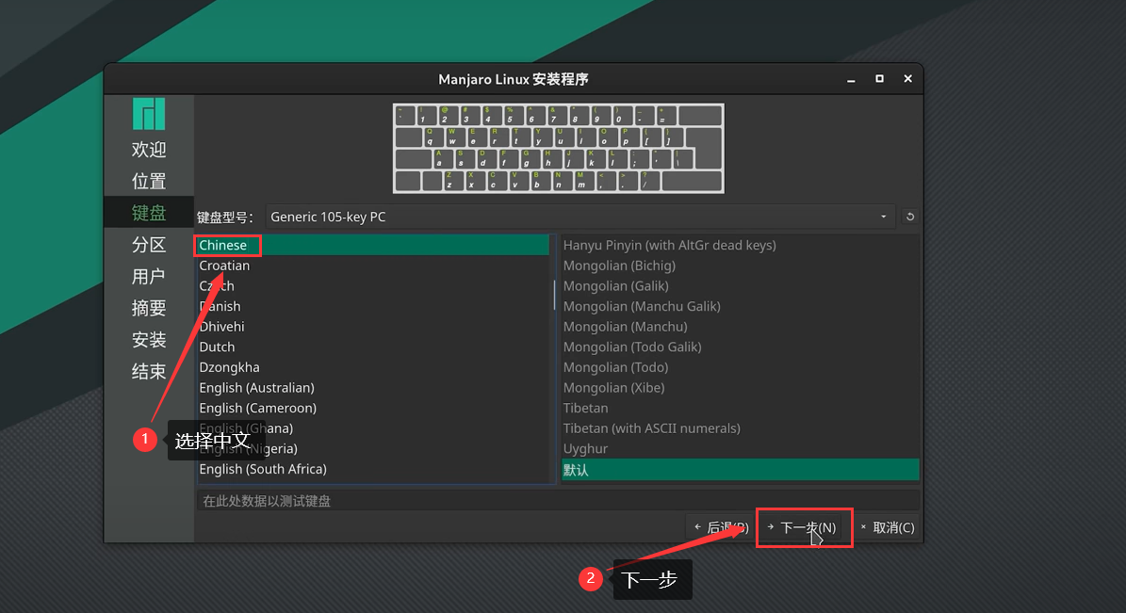This screenshot has height=613, width=1126.
Task: Minimize the installer window
Action: pos(851,79)
